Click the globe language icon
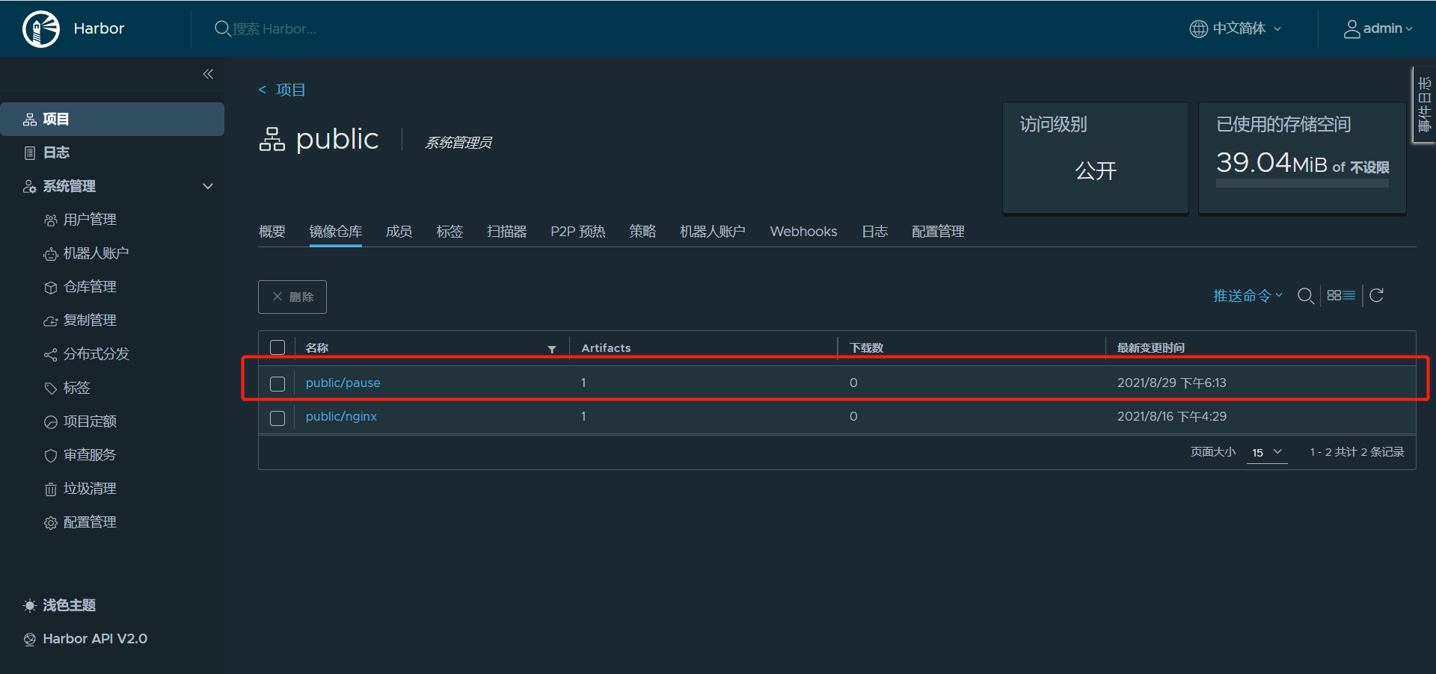The height and width of the screenshot is (674, 1436). coord(1198,28)
